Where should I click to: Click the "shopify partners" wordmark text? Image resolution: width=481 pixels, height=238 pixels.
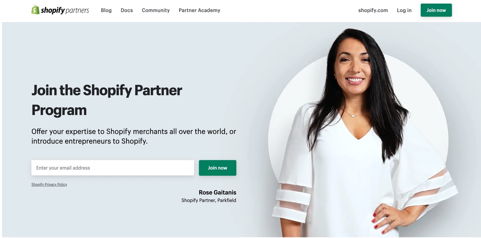point(65,10)
